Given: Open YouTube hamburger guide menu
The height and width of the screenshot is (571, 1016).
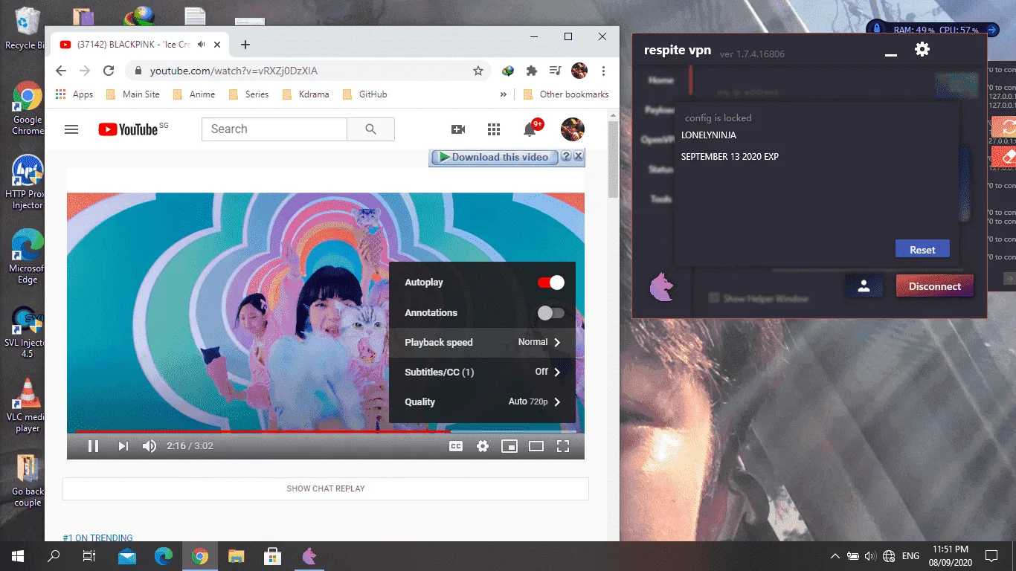Looking at the screenshot, I should click(71, 129).
